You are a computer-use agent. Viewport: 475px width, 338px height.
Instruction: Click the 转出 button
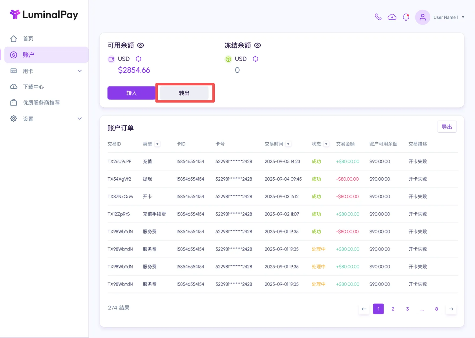point(184,93)
